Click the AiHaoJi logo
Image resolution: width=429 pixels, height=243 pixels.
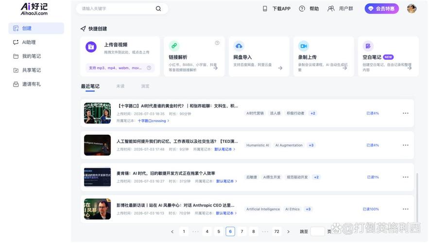[x=34, y=9]
